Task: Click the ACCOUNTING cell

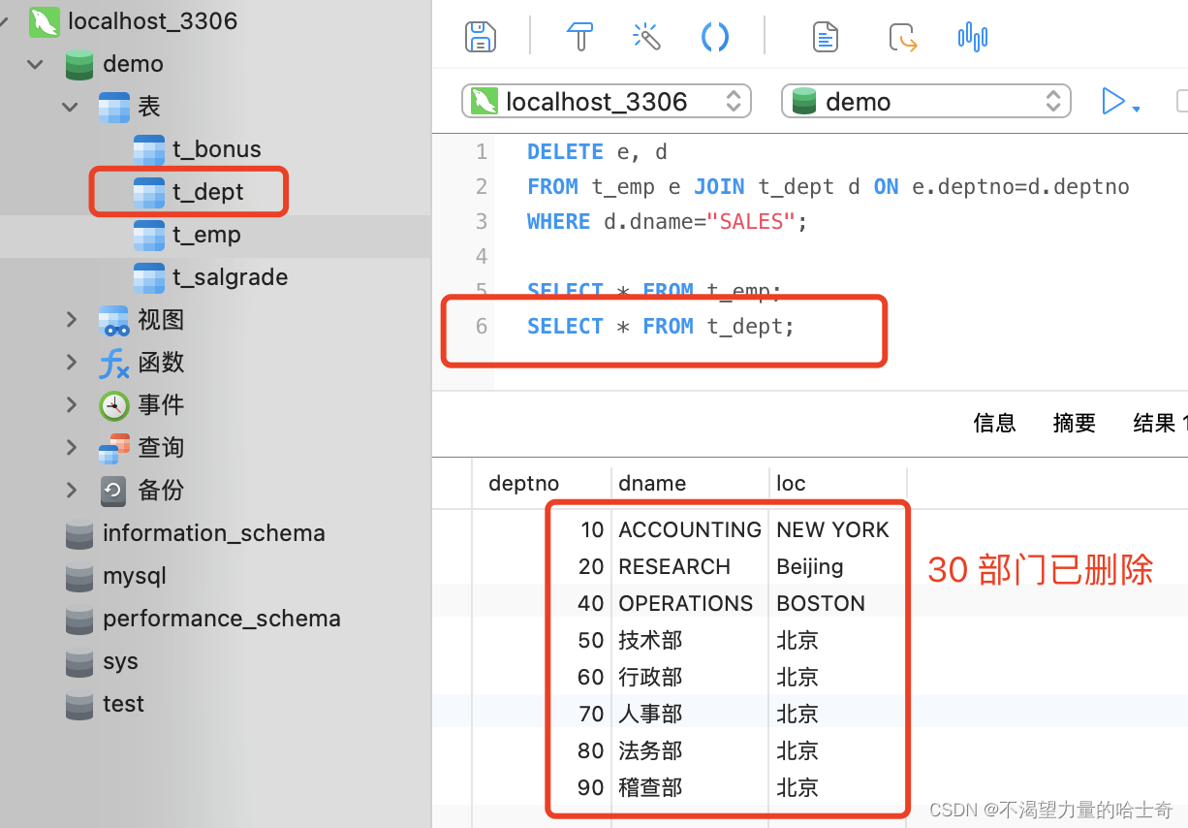Action: [x=690, y=529]
